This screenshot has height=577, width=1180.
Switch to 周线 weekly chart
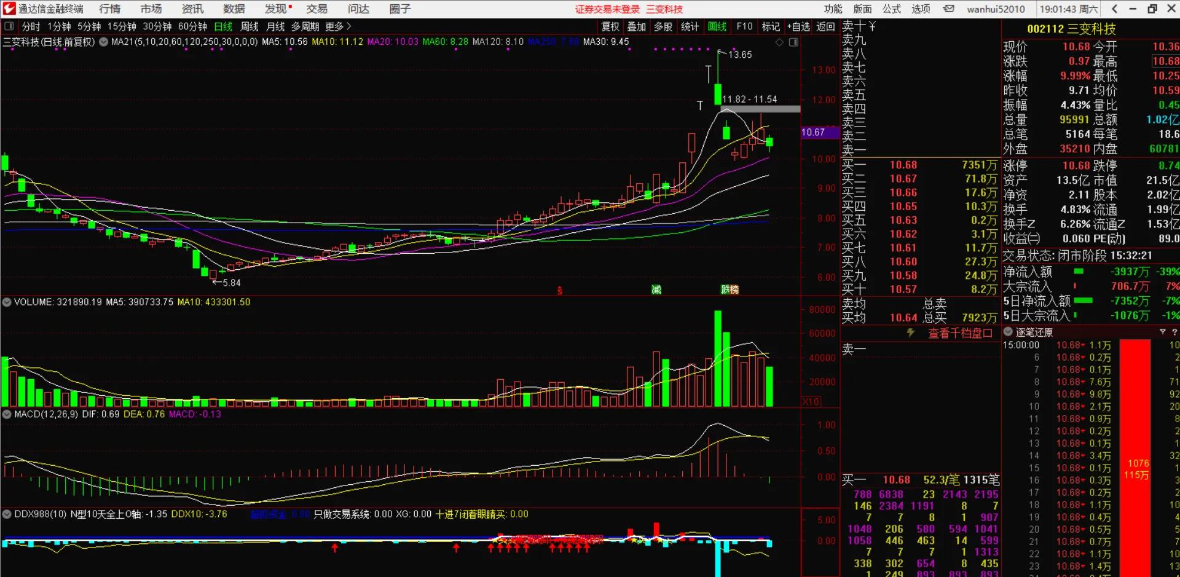(250, 26)
